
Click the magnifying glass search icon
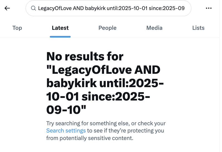[33, 8]
